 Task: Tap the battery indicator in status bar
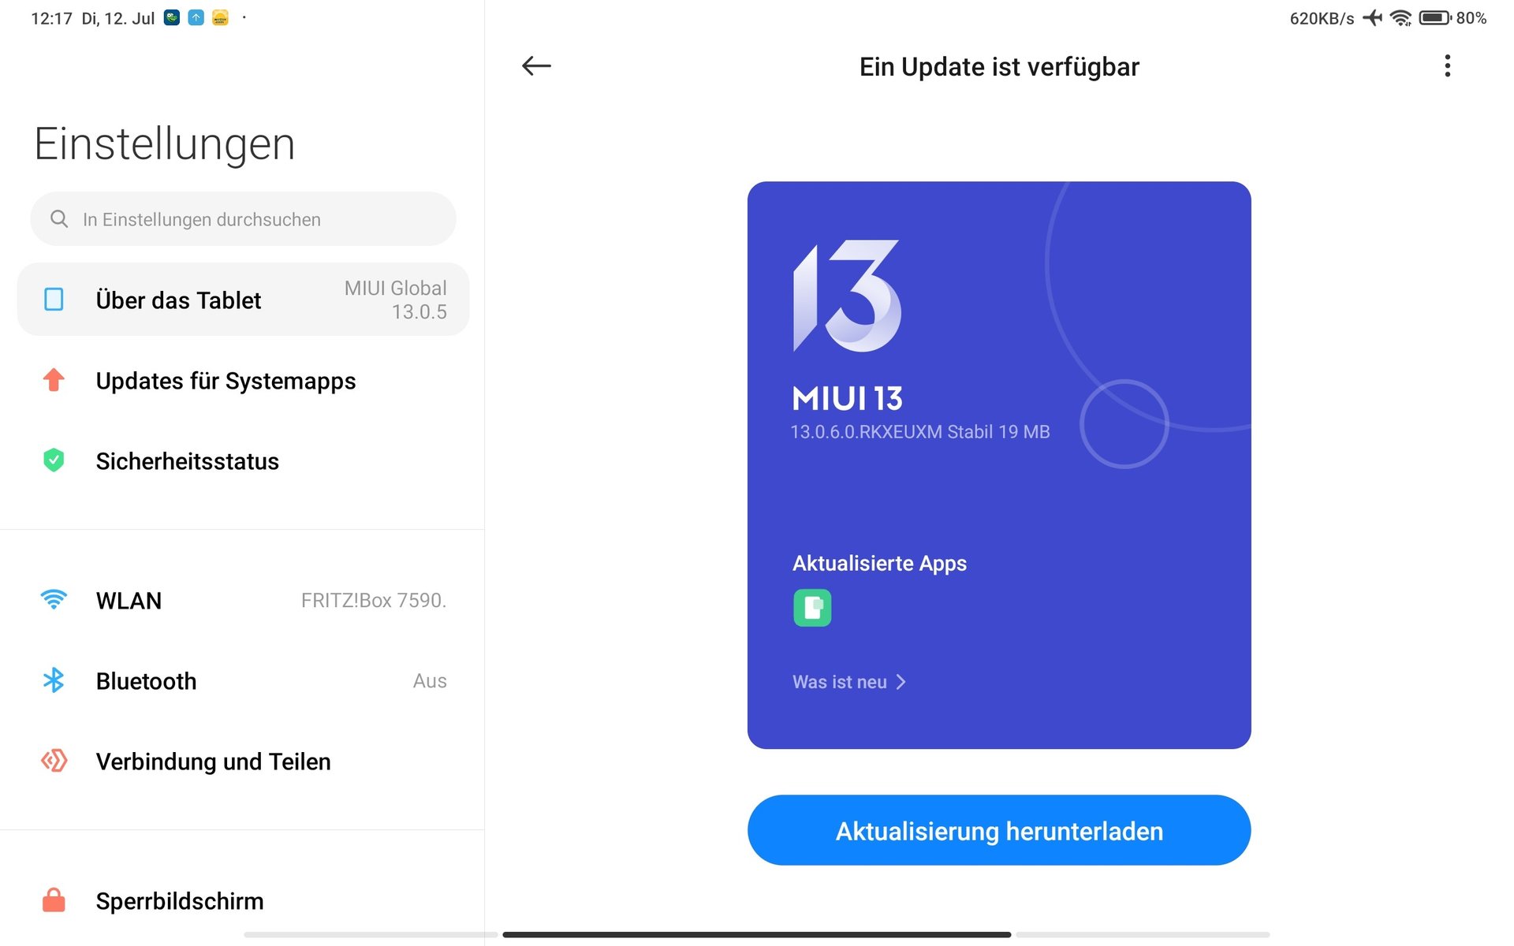point(1435,18)
